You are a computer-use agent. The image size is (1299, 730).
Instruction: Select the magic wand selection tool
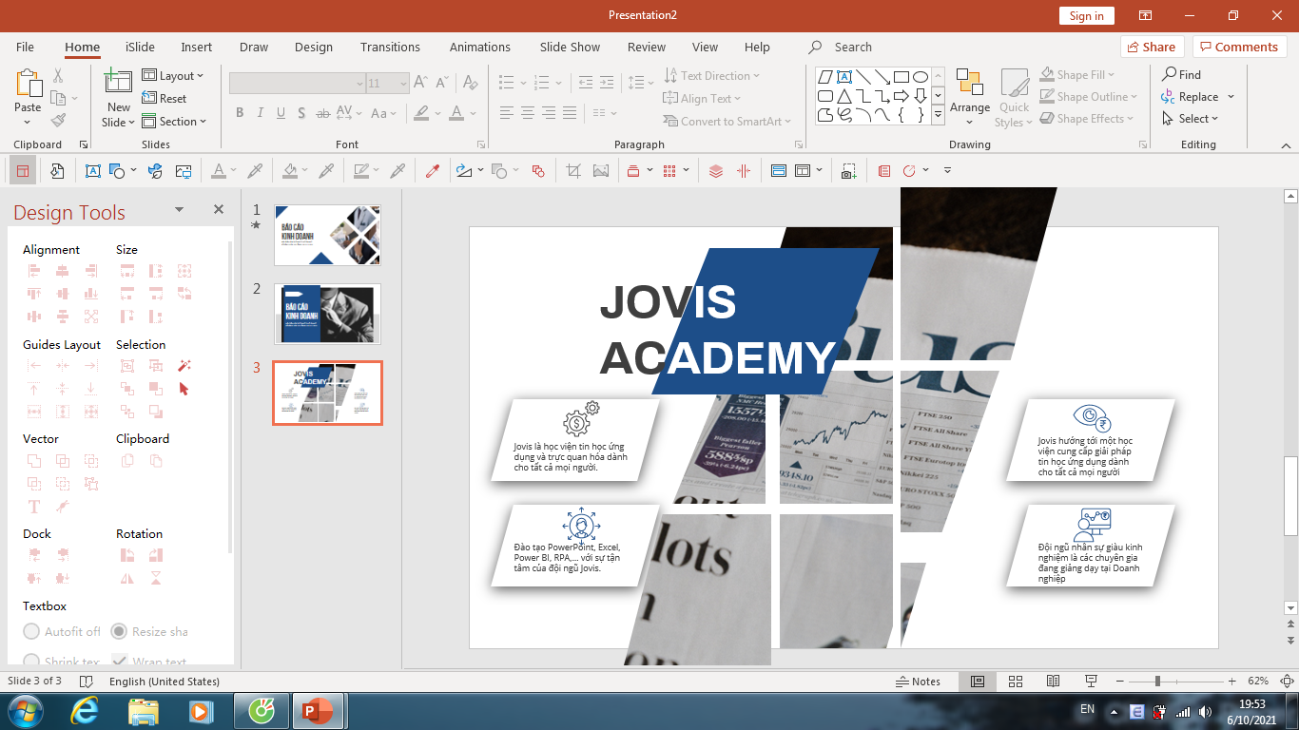pos(184,365)
